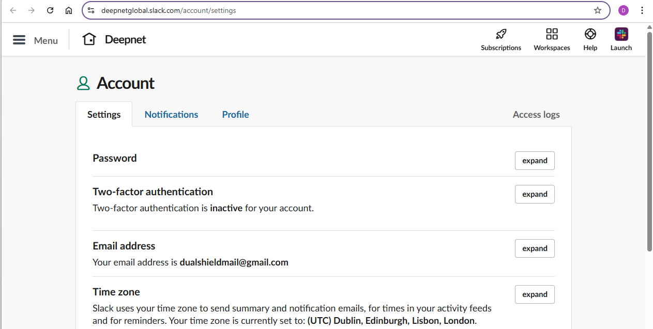The width and height of the screenshot is (653, 329).
Task: Launch Slack via the Launch icon
Action: pos(621,35)
